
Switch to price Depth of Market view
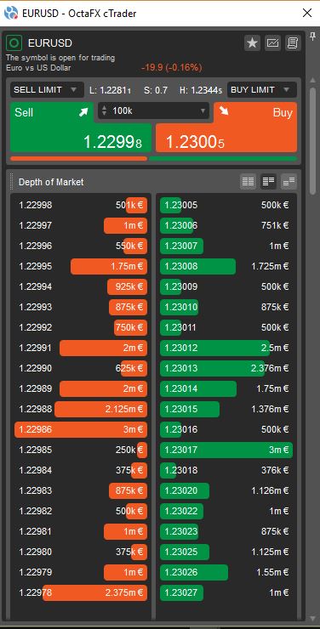pyautogui.click(x=268, y=182)
